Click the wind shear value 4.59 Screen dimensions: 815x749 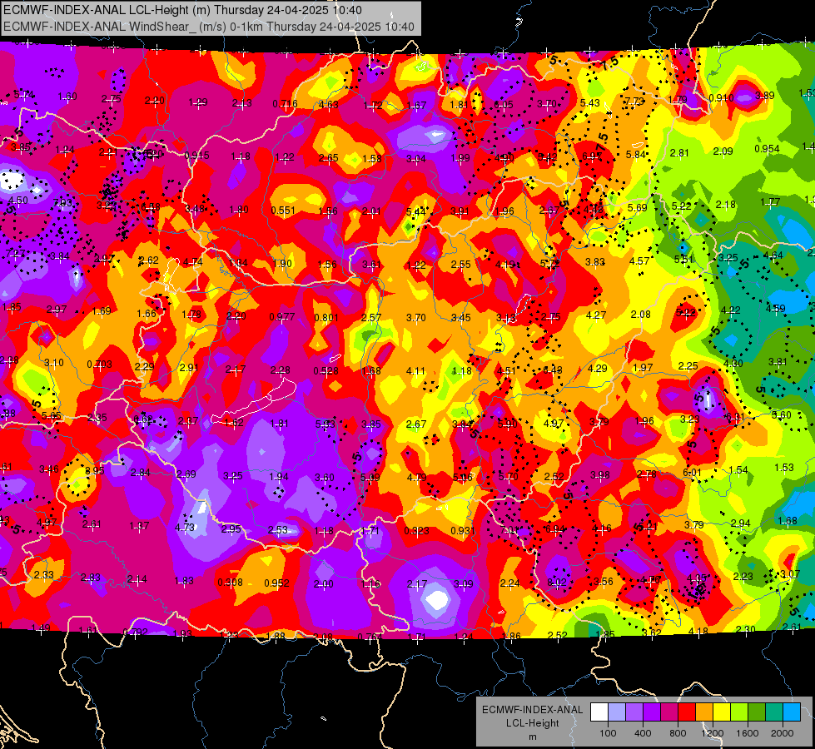(776, 308)
